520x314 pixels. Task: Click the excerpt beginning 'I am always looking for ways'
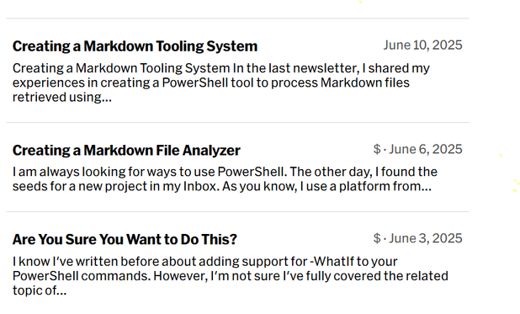[225, 179]
